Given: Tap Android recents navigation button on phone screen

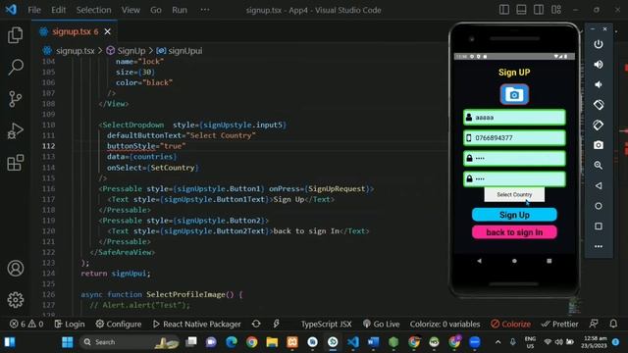Looking at the screenshot, I should [549, 261].
